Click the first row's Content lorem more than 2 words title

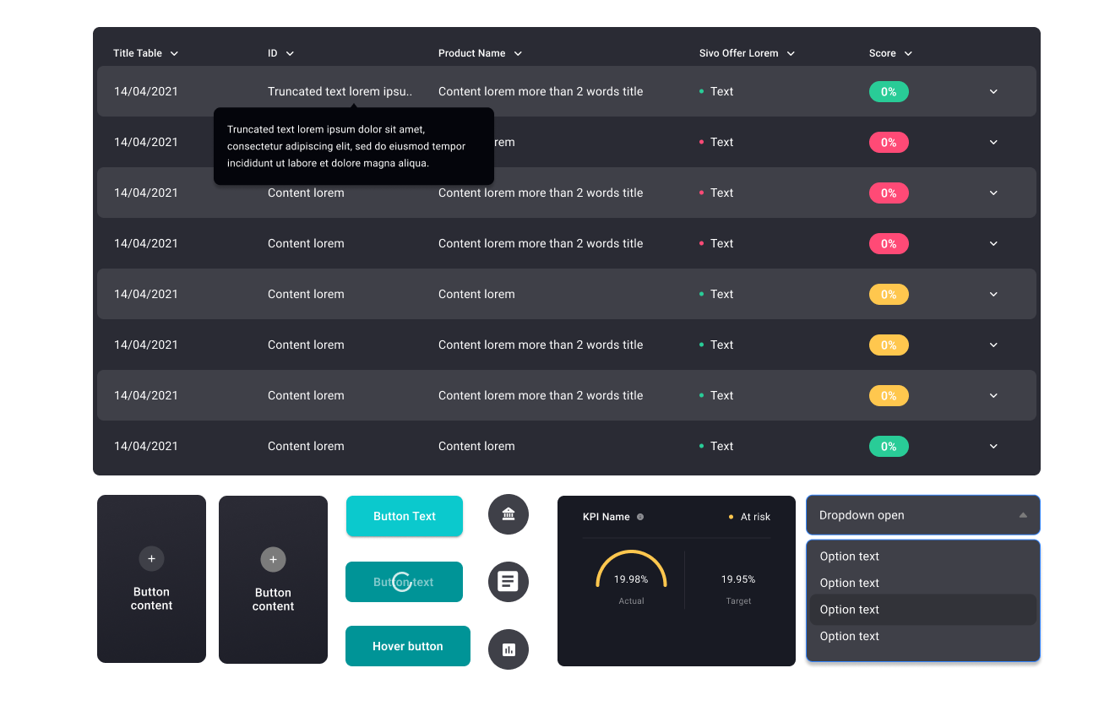click(x=541, y=91)
